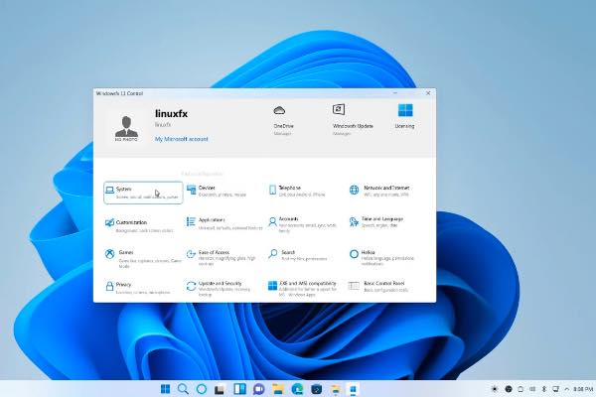This screenshot has height=397, width=596.
Task: Open EXE and MSI compatibility icon
Action: coord(272,286)
